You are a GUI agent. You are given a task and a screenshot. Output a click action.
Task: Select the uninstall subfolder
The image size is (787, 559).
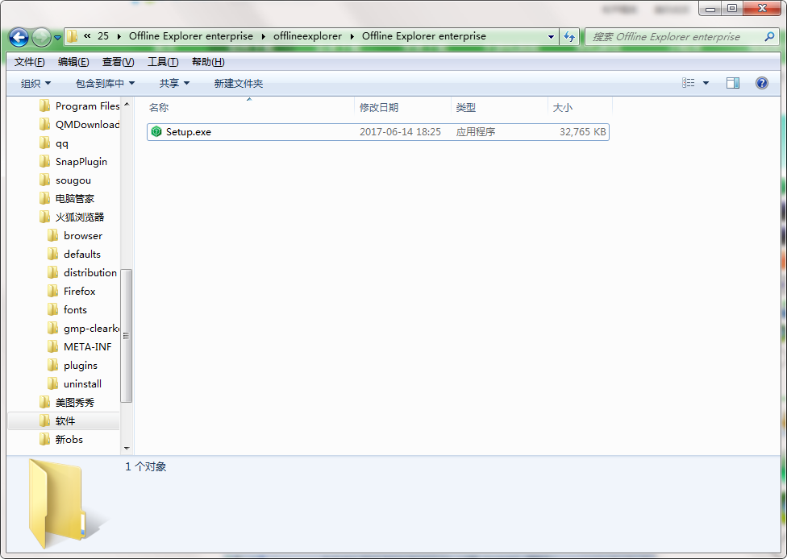tap(74, 384)
